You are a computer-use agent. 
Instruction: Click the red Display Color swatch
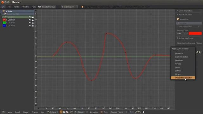pos(195,34)
